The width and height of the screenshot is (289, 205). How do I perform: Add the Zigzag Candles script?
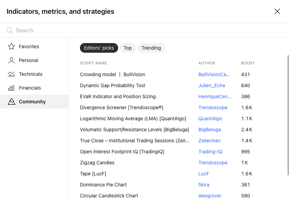[97, 163]
